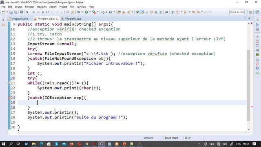Click the Run Last Tool external tools icon
Image resolution: width=261 pixels, height=147 pixels.
point(94,12)
